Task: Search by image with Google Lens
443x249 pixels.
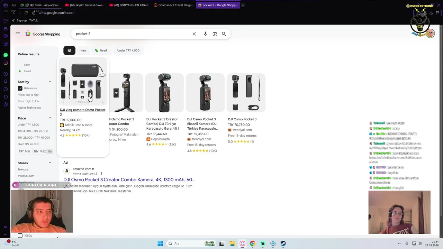Action: [215, 34]
